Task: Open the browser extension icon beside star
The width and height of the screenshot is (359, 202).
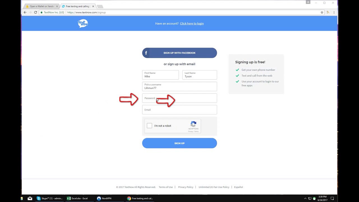Action: tap(328, 12)
